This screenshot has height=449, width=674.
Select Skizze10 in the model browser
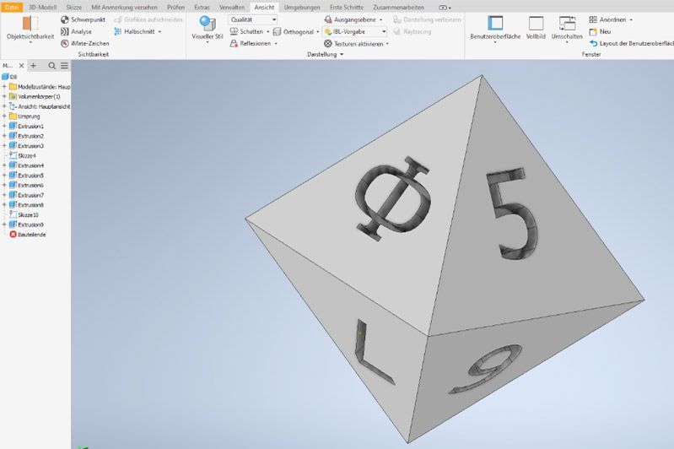pyautogui.click(x=28, y=214)
